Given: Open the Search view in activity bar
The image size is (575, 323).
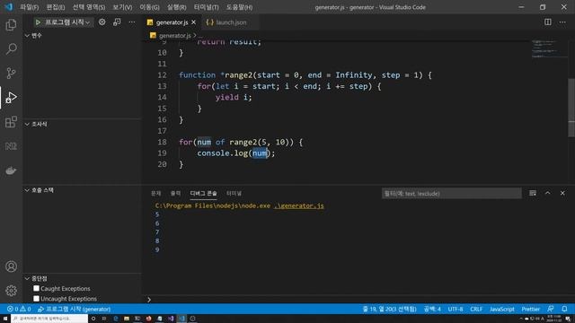Looking at the screenshot, I should 11,48.
